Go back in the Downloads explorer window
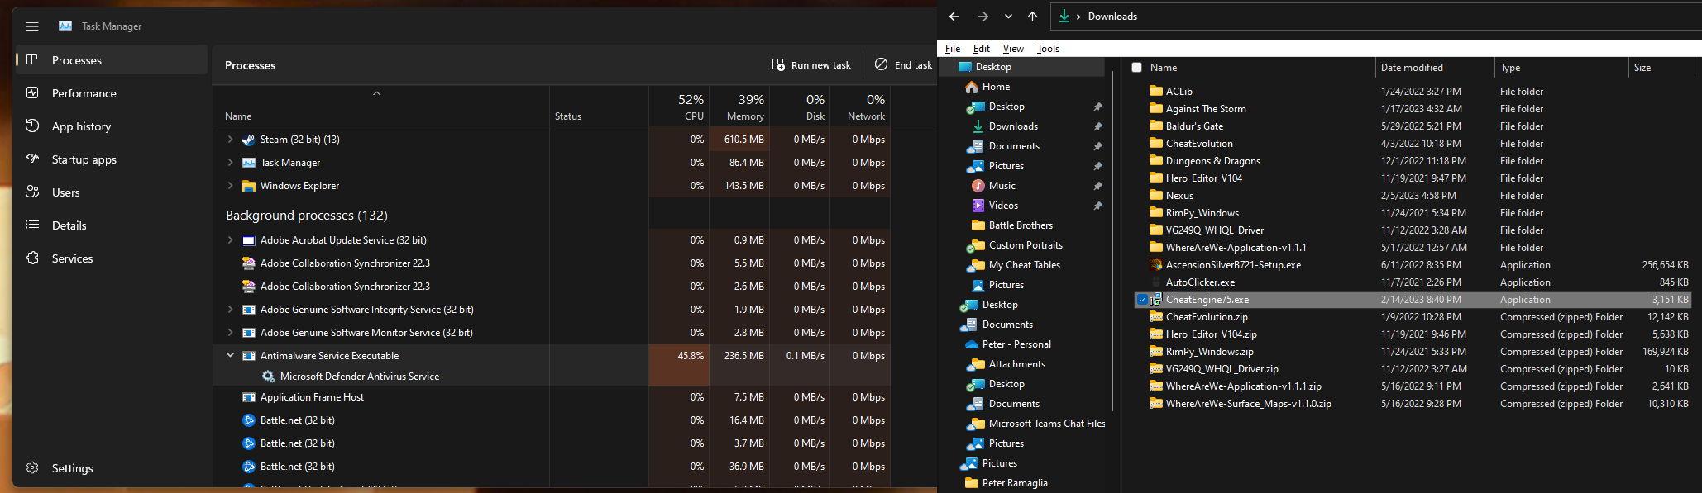This screenshot has height=493, width=1702. [954, 17]
